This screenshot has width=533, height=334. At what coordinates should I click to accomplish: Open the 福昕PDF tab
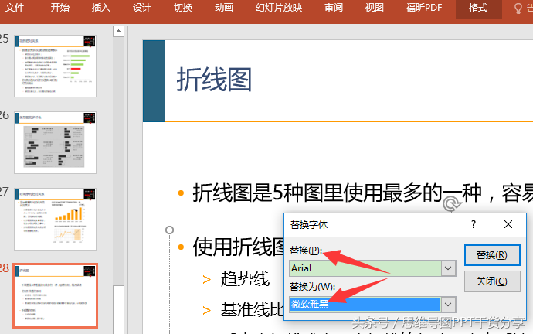(424, 8)
